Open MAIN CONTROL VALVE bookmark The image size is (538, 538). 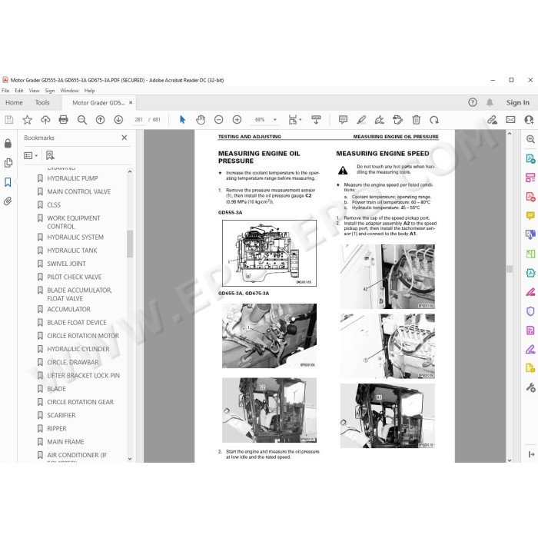click(79, 191)
